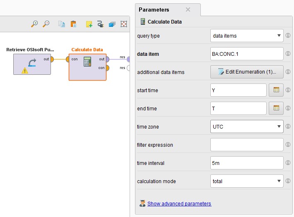Click the Edit Enumeration button

pyautogui.click(x=247, y=72)
